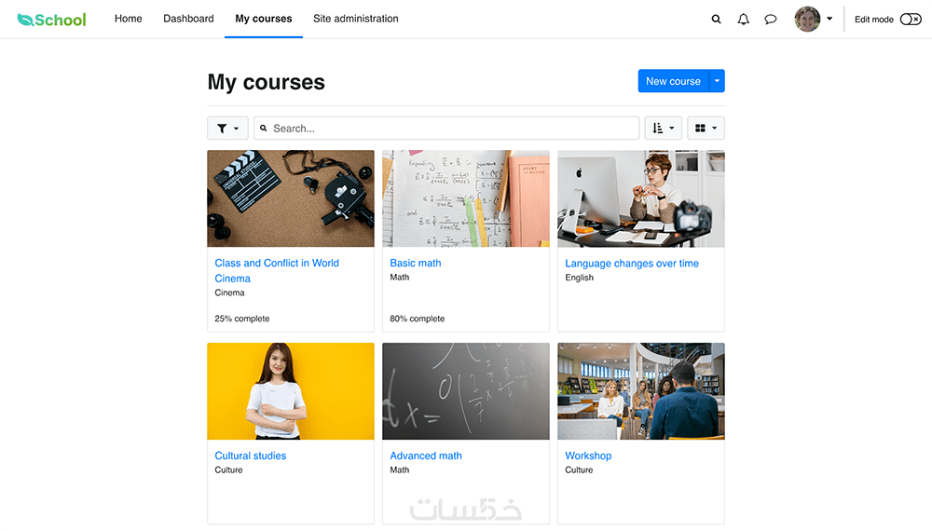
Task: Click the Cultural studies yellow image
Action: tap(291, 391)
